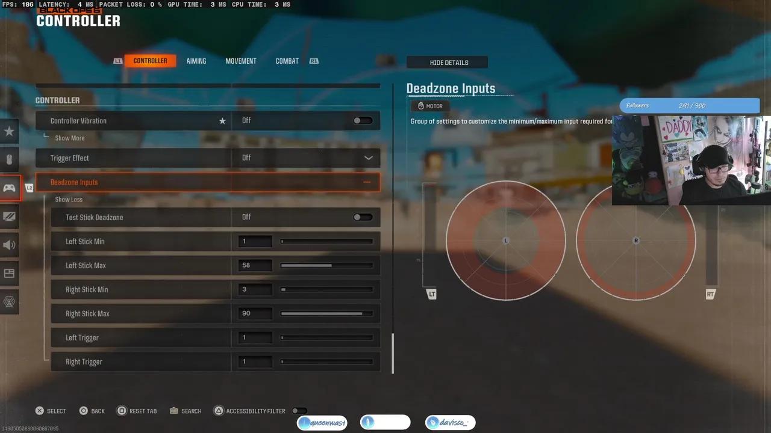This screenshot has width=771, height=433.
Task: Click the Circle Back button icon
Action: (x=84, y=411)
